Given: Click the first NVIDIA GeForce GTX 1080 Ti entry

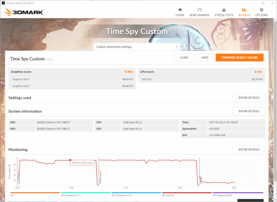Looking at the screenshot, I should [x=53, y=122].
